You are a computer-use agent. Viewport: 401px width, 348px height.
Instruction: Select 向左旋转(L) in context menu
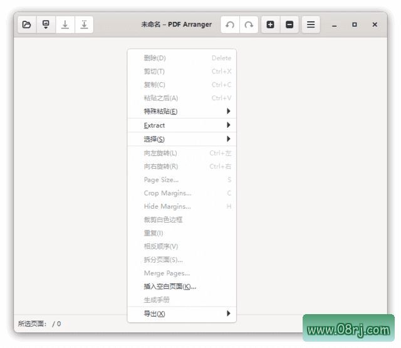[182, 153]
